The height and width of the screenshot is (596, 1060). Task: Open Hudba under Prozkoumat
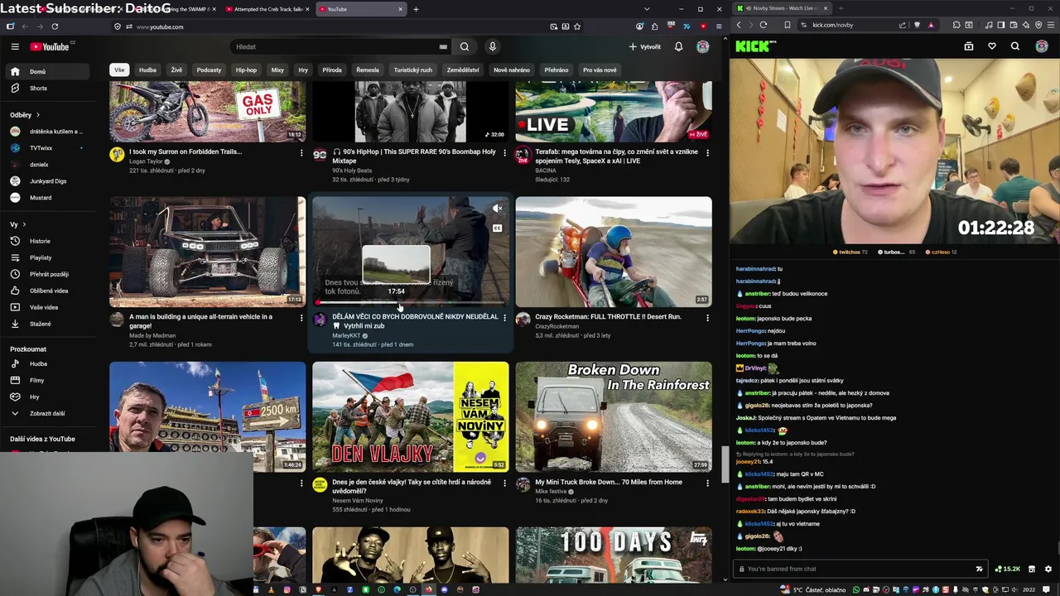click(48, 363)
